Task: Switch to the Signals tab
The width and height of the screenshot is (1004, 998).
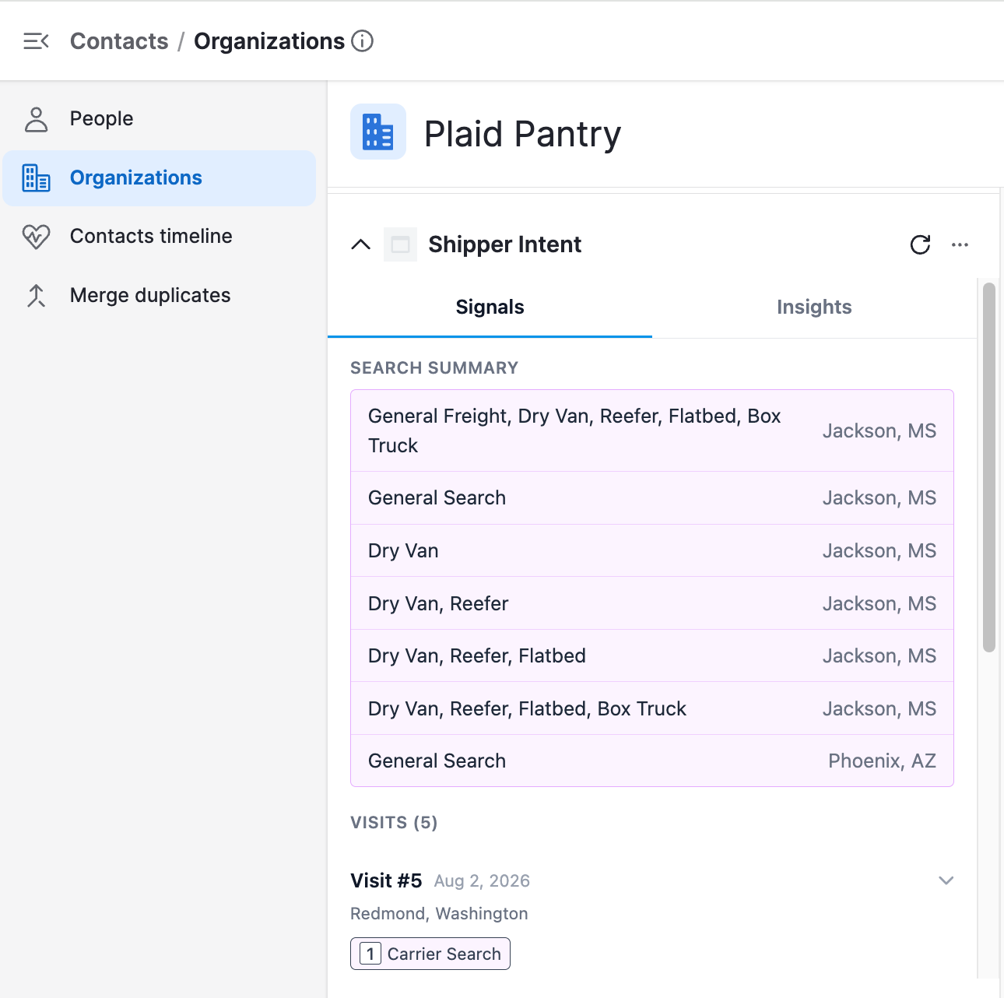Action: point(490,307)
